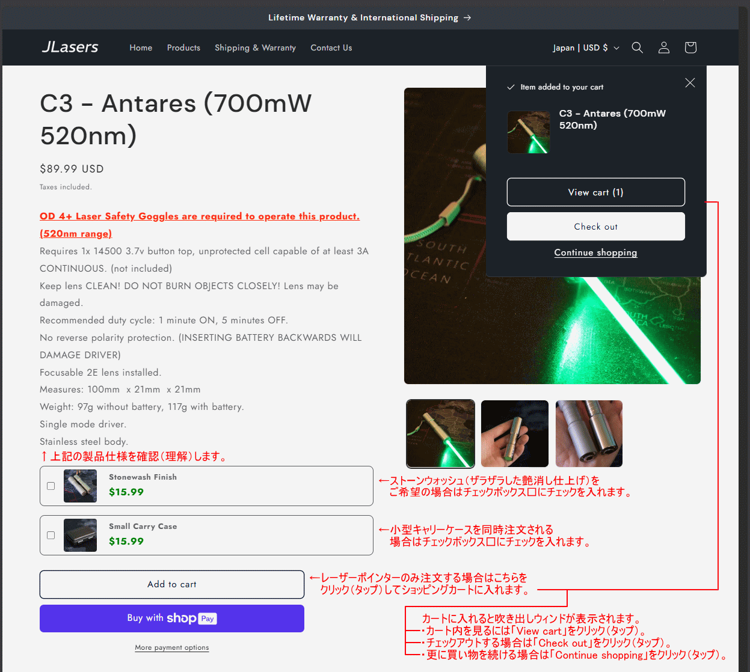Go to Shipping & Warranty page
This screenshot has height=672, width=750.
click(x=255, y=47)
